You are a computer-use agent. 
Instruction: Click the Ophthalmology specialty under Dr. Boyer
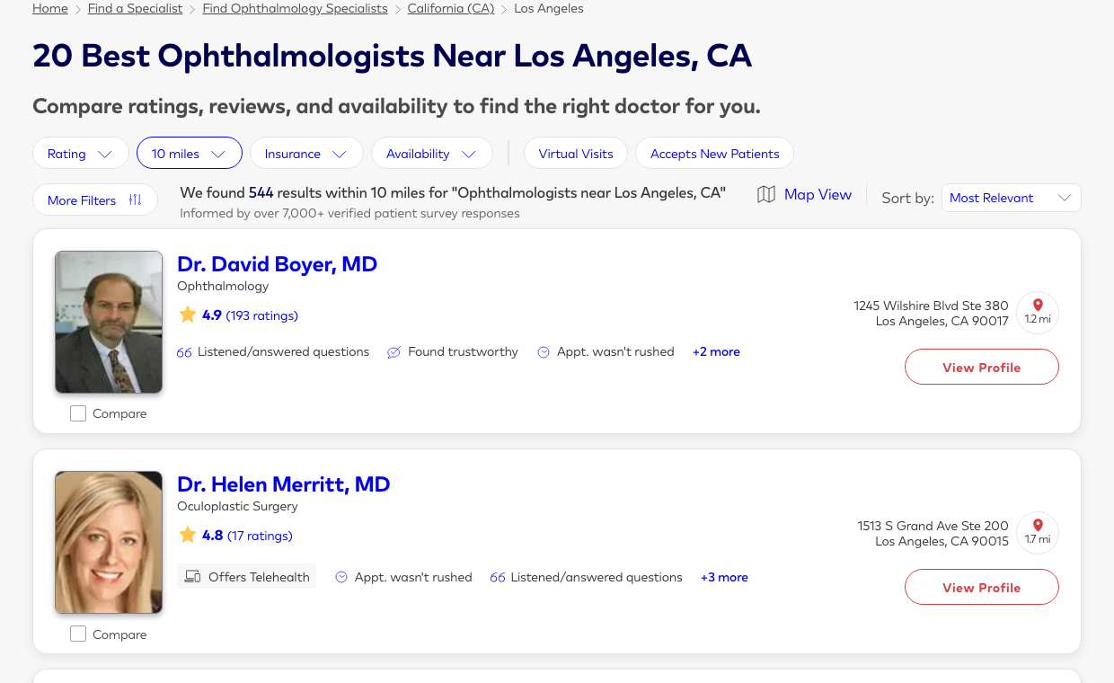click(223, 286)
